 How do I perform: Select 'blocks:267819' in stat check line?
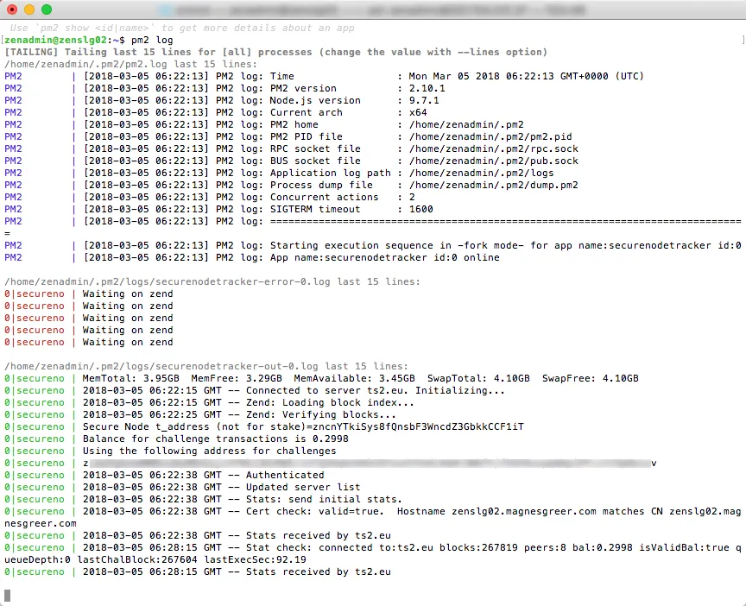tap(478, 548)
